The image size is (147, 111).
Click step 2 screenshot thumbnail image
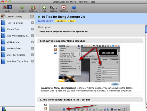tap(89, 107)
